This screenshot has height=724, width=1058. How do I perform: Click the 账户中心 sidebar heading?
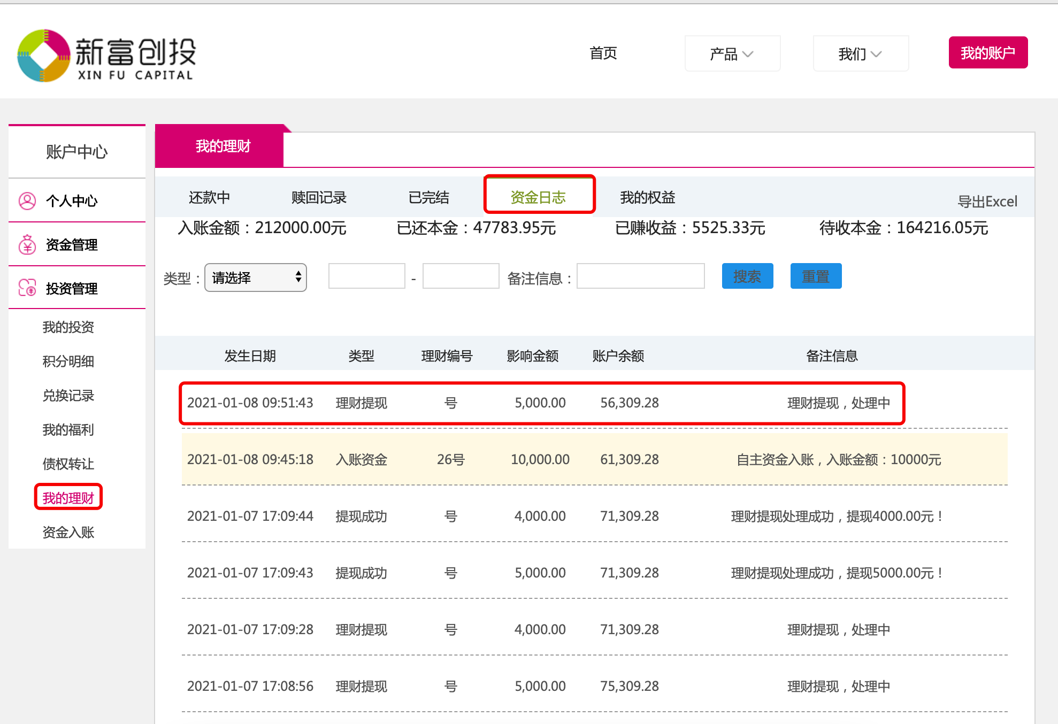77,152
